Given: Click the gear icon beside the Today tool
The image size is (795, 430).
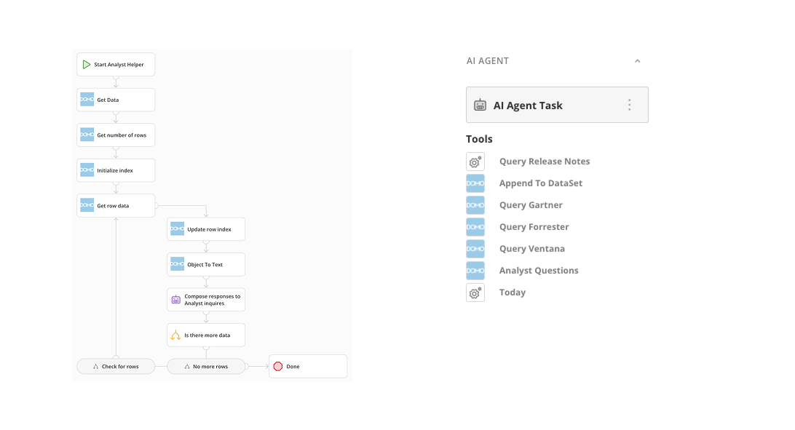Looking at the screenshot, I should [x=475, y=292].
